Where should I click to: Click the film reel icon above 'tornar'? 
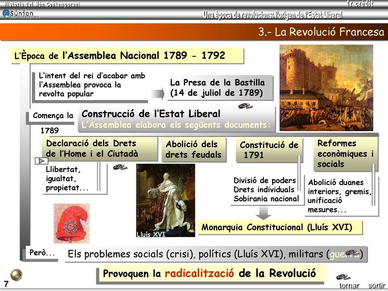[x=343, y=277]
